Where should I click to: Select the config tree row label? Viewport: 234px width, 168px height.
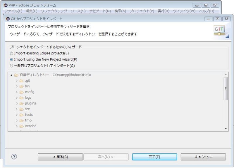[30, 92]
